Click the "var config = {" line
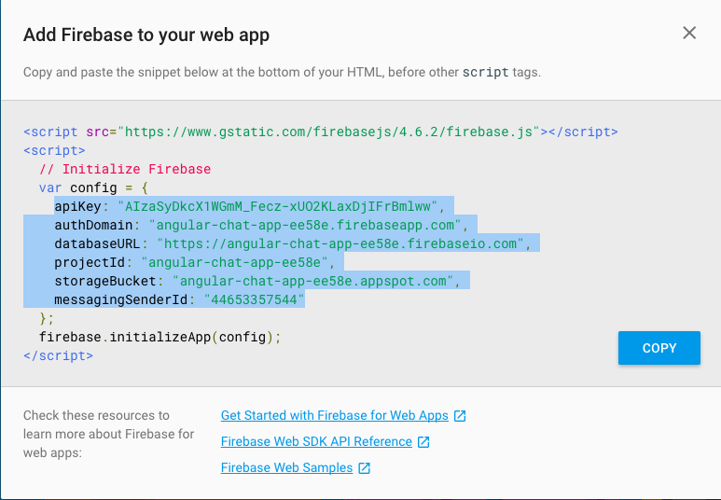The image size is (721, 500). pyautogui.click(x=93, y=187)
